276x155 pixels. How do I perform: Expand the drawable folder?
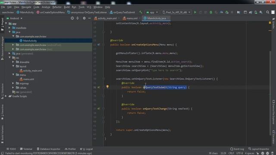point(13,62)
